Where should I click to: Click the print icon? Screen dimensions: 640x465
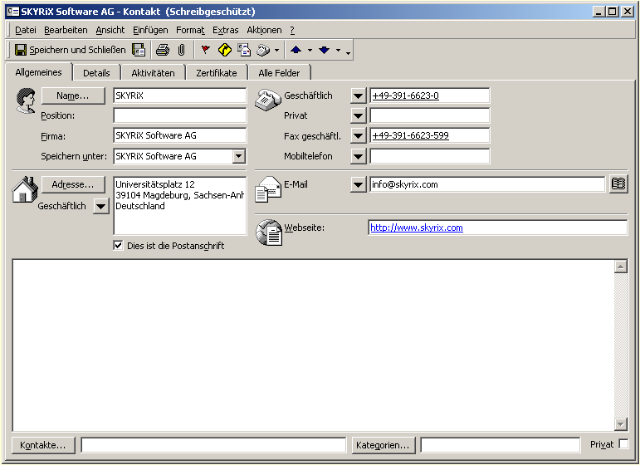[x=163, y=50]
